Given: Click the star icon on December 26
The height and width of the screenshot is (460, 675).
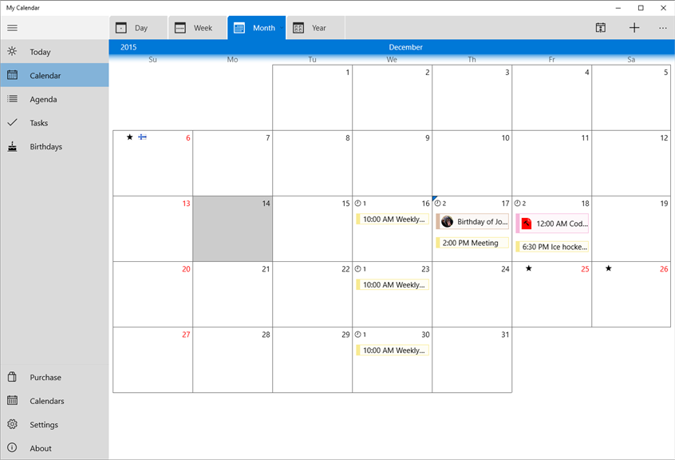Looking at the screenshot, I should [x=609, y=269].
